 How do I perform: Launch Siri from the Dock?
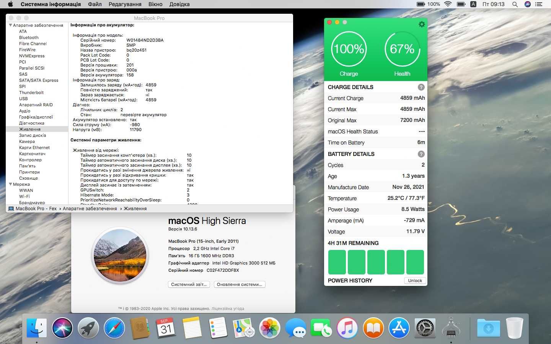tap(62, 328)
